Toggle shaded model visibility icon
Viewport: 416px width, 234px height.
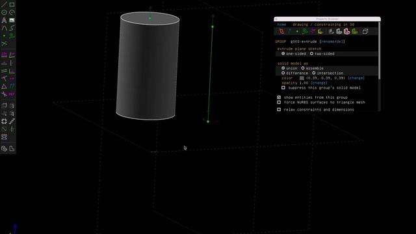pyautogui.click(x=331, y=32)
